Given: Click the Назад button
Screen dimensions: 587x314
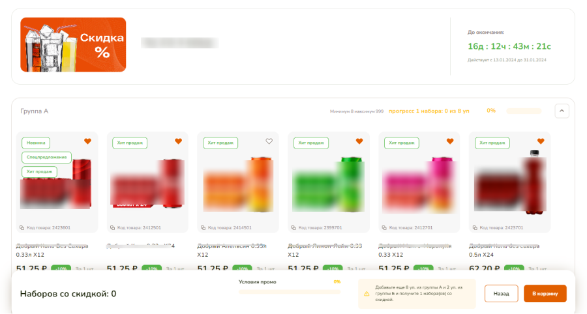Looking at the screenshot, I should pos(502,293).
